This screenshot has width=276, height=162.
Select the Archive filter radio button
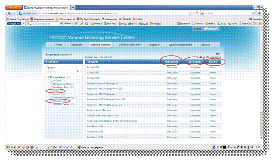coord(51,80)
